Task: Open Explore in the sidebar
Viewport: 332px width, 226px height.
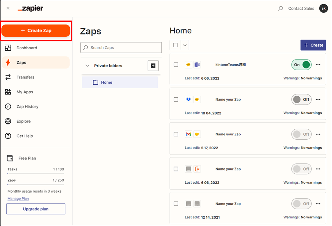Action: [36, 121]
